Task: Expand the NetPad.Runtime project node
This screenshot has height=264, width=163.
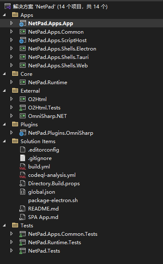Action: (x=11, y=82)
